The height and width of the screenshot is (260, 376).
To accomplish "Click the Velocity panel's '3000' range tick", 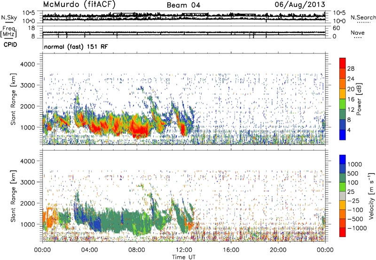I will pos(27,182).
